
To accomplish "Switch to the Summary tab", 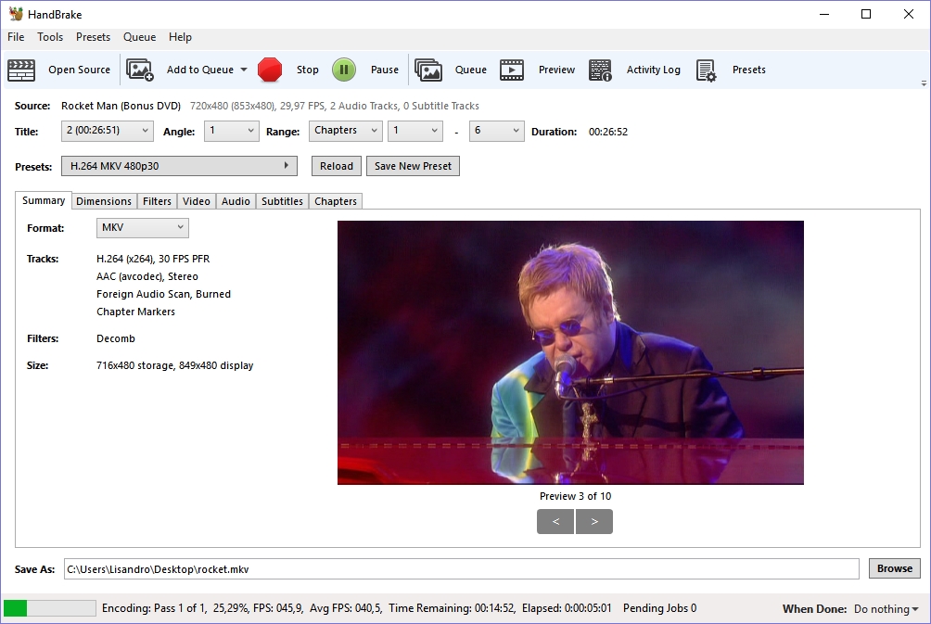I will tap(44, 200).
